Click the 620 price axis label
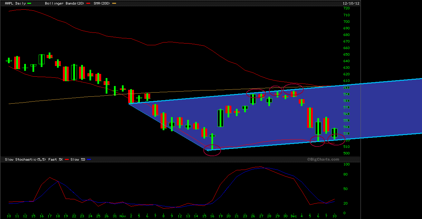 click(x=346, y=74)
